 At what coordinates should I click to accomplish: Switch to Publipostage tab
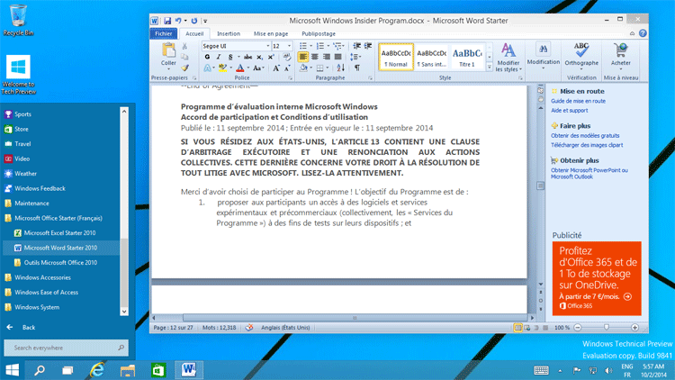[319, 33]
